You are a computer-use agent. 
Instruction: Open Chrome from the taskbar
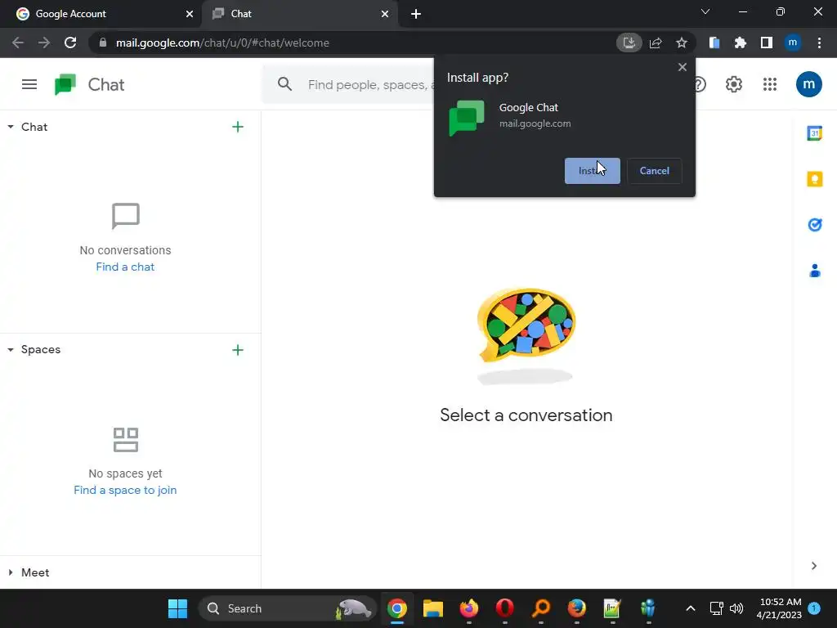(x=396, y=608)
